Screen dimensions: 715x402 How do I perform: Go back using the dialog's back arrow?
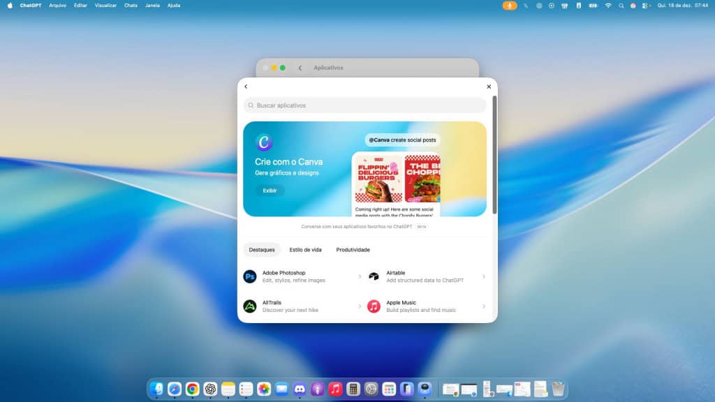pyautogui.click(x=246, y=87)
